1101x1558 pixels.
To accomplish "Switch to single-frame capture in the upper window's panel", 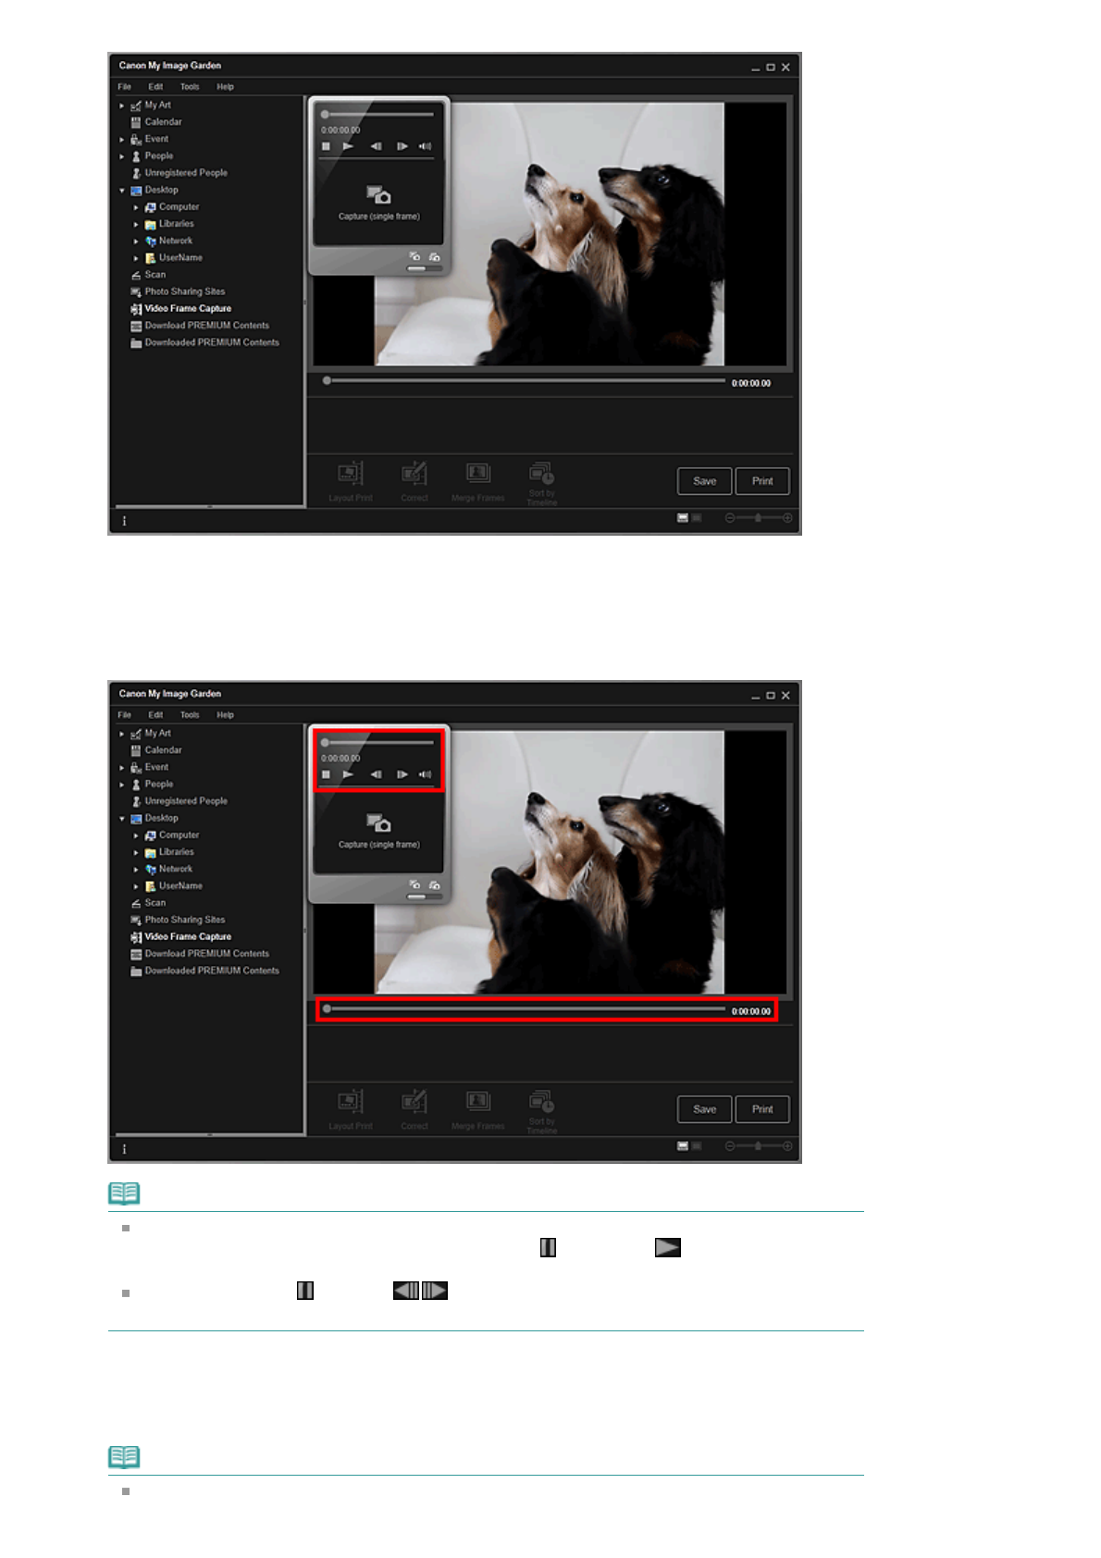I will tap(414, 257).
